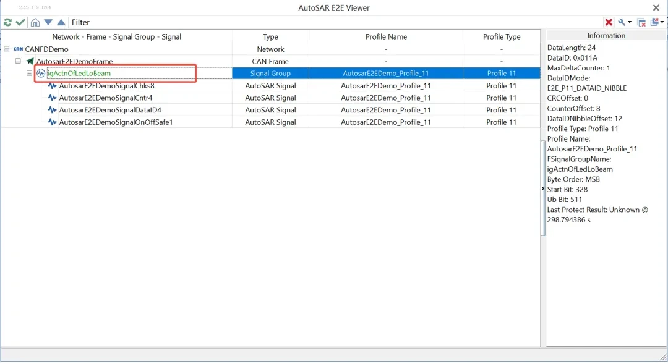Collapse the igActnOfLedLoBeam signal group
The width and height of the screenshot is (668, 364).
coord(29,73)
